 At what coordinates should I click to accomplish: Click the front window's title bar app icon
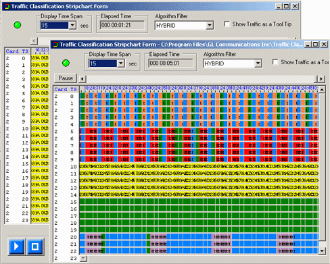[x=55, y=45]
